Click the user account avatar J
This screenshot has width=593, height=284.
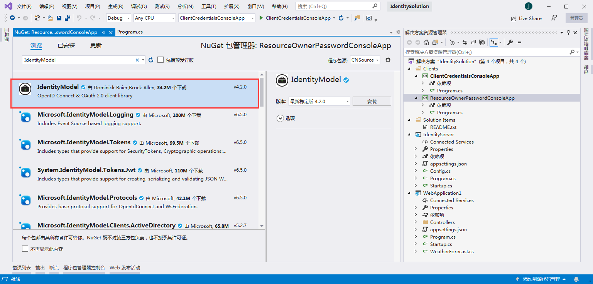(528, 6)
